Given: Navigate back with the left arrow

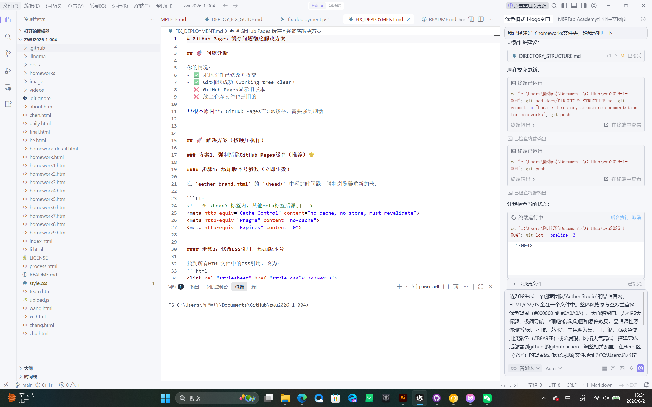Looking at the screenshot, I should [225, 5].
